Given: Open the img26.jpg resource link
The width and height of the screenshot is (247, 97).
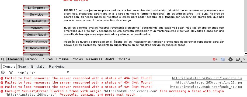Looking at the screenshot, I should 209,82.
